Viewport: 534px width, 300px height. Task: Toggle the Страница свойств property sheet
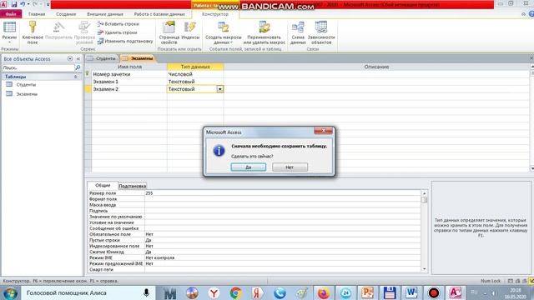pos(169,33)
